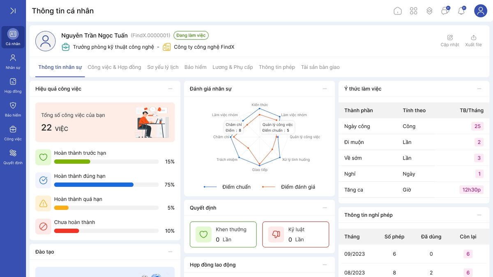493x277 pixels.
Task: Switch to Thông tin phép tab
Action: point(277,67)
